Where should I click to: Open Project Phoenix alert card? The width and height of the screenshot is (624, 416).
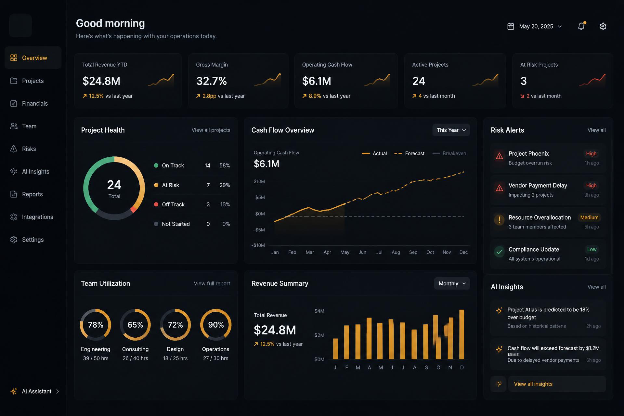point(548,158)
